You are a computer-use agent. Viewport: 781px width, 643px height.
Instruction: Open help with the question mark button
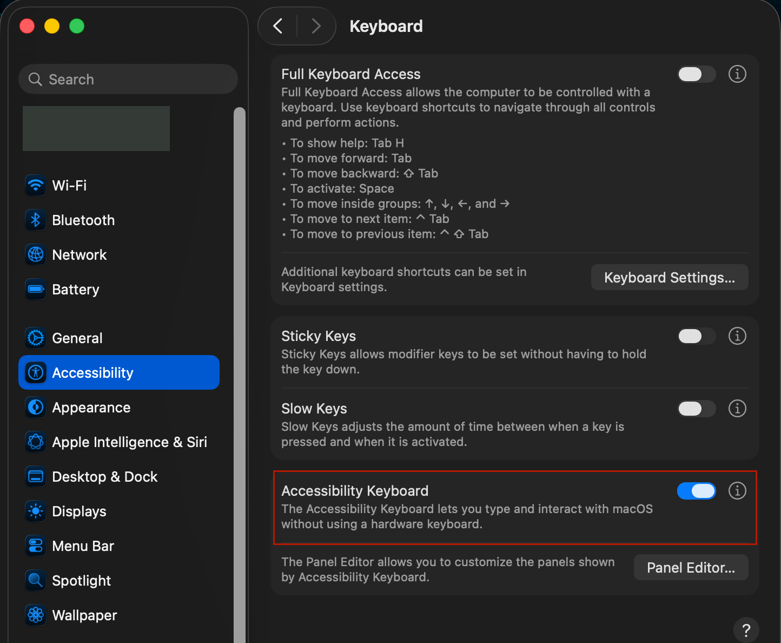pos(746,630)
